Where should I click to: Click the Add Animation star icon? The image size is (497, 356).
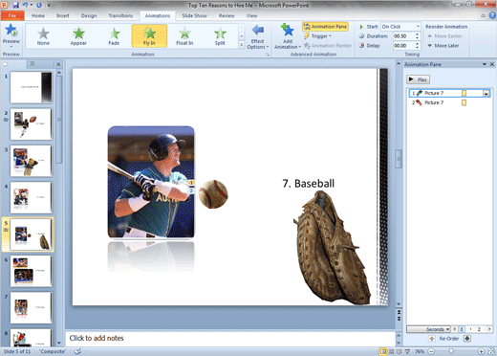click(x=288, y=31)
